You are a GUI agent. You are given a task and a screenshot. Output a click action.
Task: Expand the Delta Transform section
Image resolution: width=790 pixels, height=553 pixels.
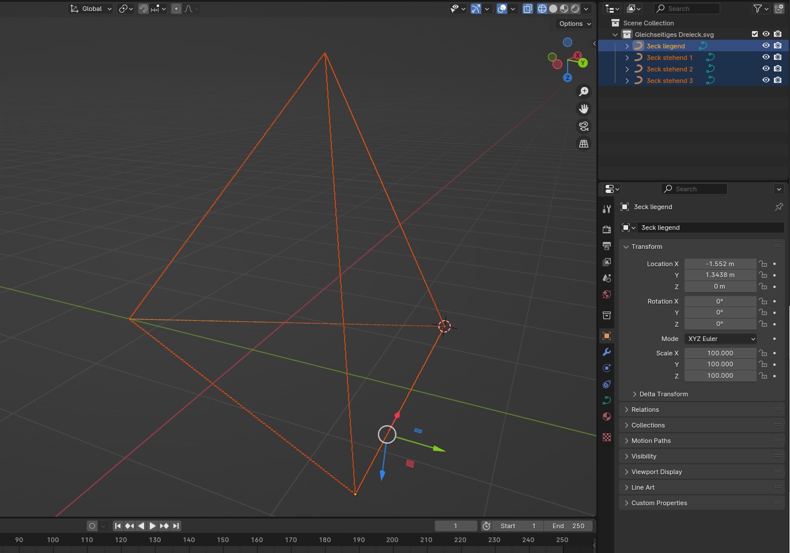click(x=663, y=394)
